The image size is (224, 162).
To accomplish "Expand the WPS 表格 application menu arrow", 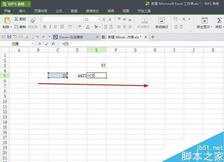I will click(x=29, y=4).
